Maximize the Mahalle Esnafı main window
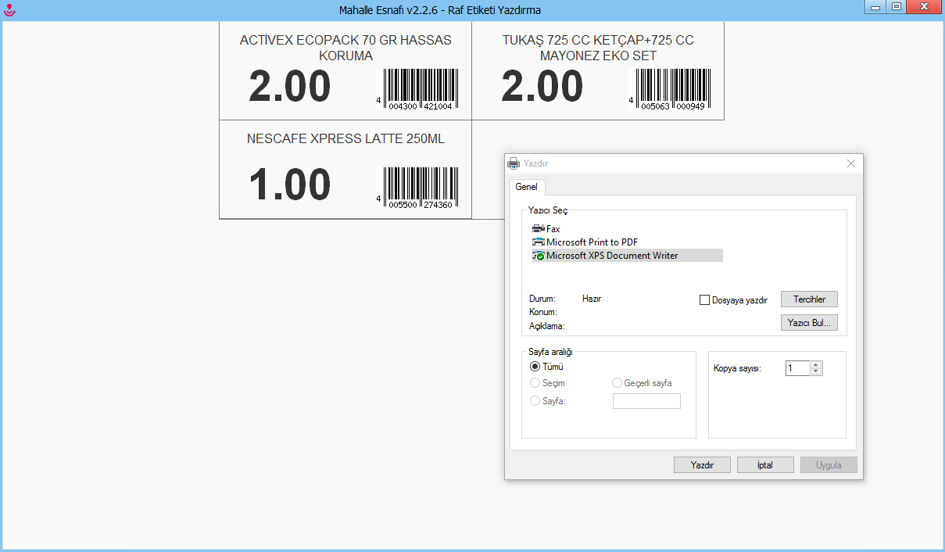This screenshot has height=552, width=945. 896,7
